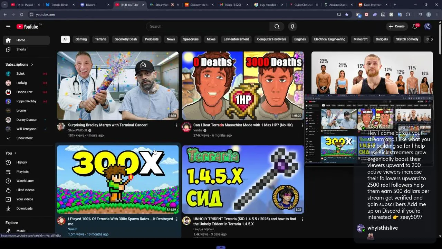
Task: Open Smeef channel avatar
Action: coord(61,221)
